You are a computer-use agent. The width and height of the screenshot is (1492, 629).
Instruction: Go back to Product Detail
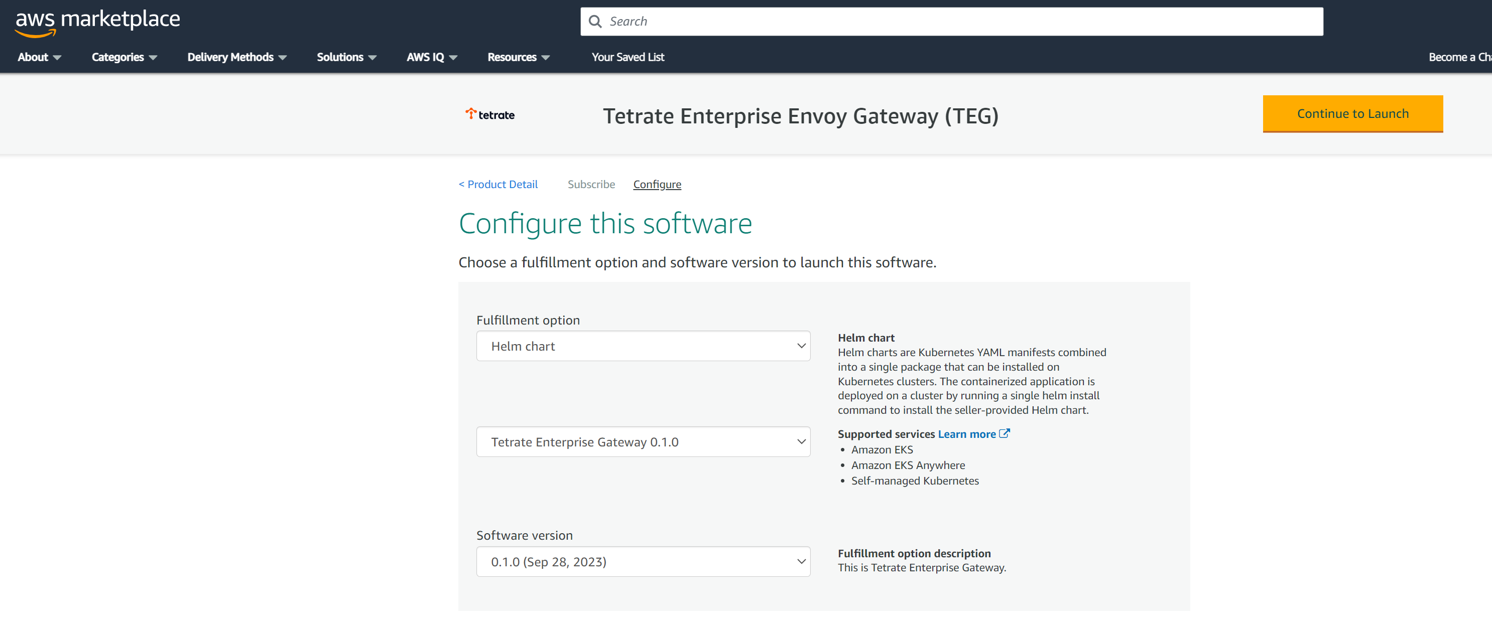click(x=498, y=184)
